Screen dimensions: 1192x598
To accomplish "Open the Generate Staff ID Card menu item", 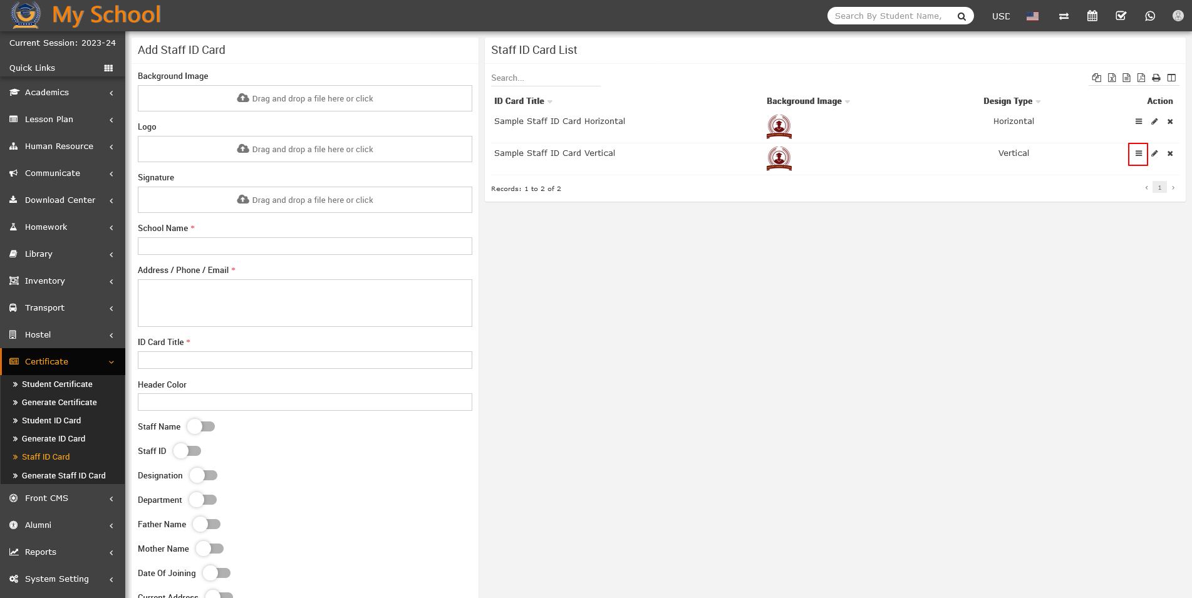I will [63, 475].
